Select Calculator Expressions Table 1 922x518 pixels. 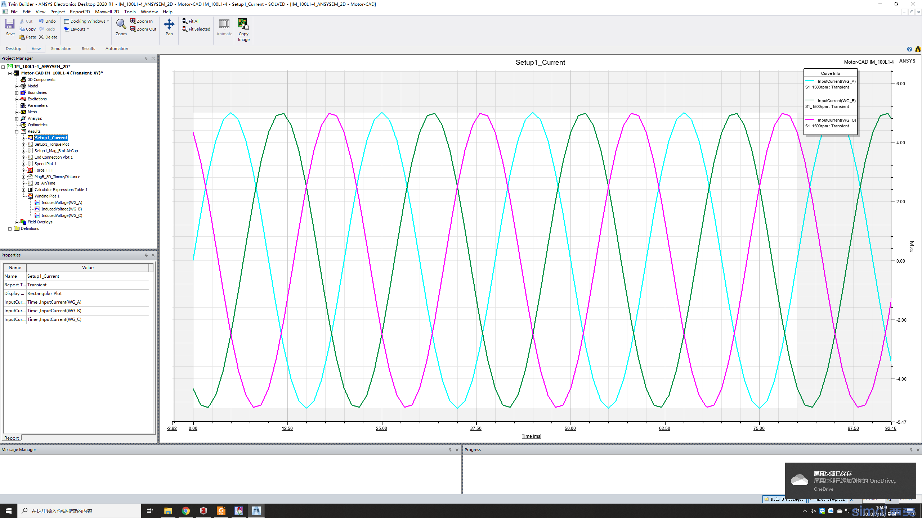click(x=61, y=190)
